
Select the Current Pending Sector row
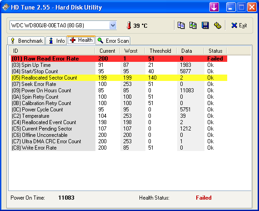(119, 129)
